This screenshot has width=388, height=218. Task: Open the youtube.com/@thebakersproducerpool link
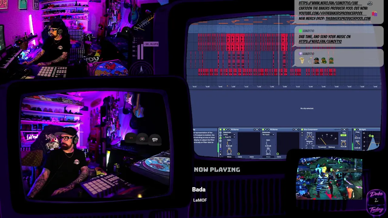[330, 13]
